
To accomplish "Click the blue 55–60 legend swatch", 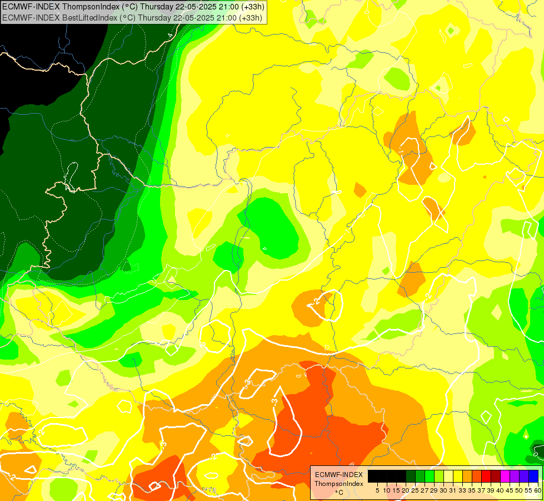I will (533, 477).
